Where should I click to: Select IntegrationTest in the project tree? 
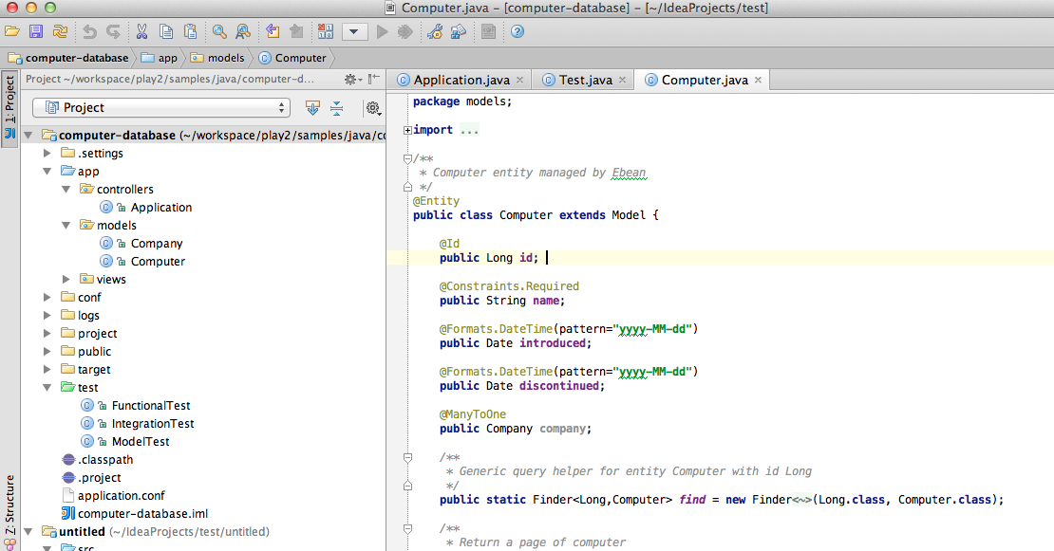click(x=152, y=423)
